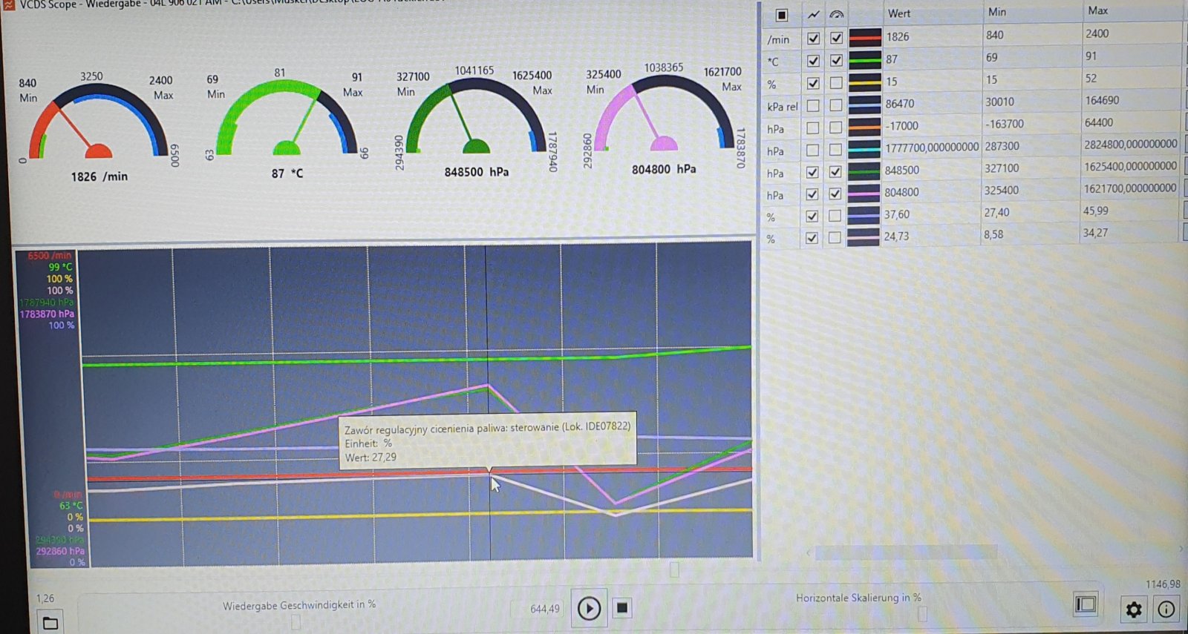
Task: Click the red color swatch for /min
Action: click(x=864, y=37)
